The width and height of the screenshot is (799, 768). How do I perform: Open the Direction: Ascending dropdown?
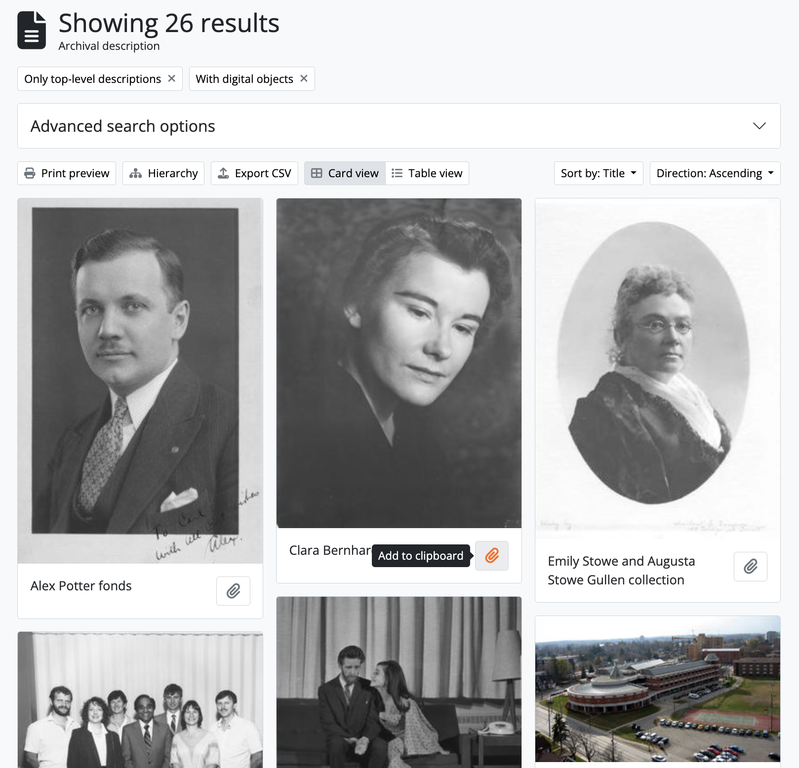point(715,173)
